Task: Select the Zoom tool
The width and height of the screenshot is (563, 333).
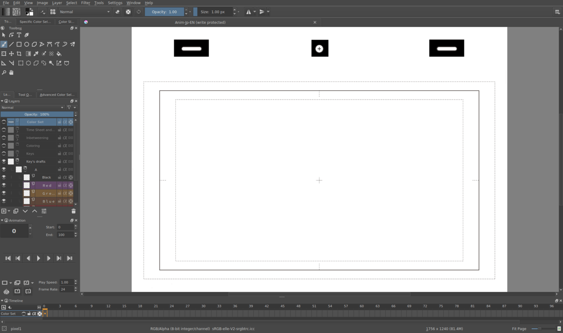Action: click(x=4, y=72)
